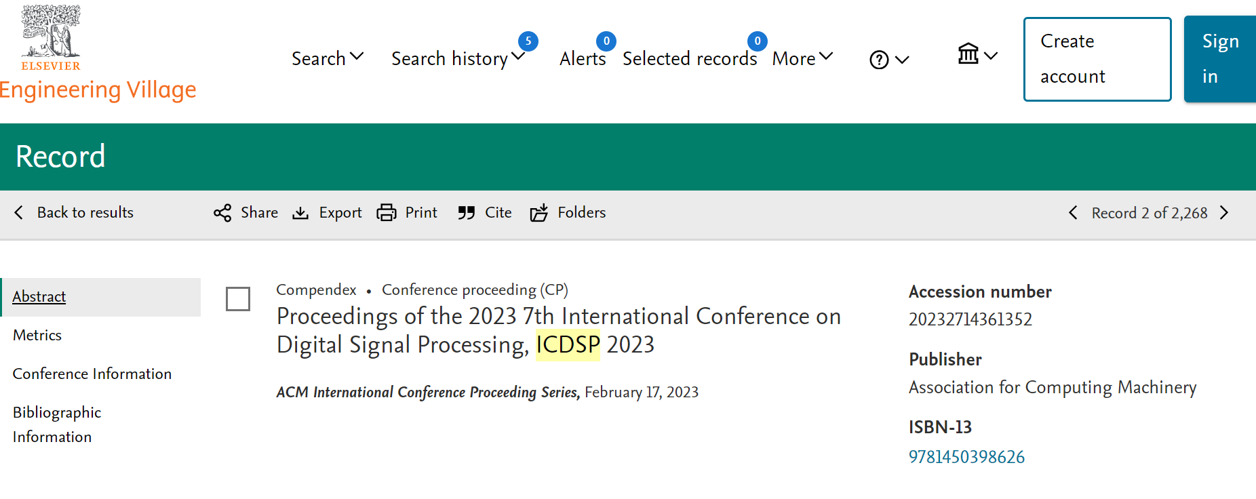The image size is (1256, 499).
Task: Open the institution building icon menu
Action: click(968, 54)
